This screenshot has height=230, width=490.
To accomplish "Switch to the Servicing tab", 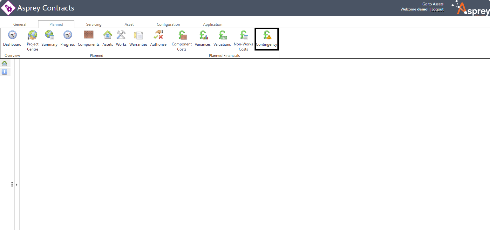I will [x=94, y=24].
